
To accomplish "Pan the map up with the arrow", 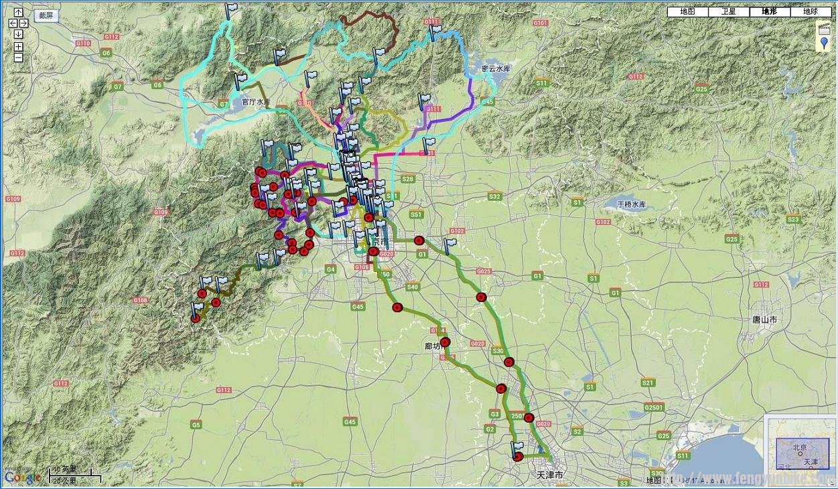I will pos(18,13).
